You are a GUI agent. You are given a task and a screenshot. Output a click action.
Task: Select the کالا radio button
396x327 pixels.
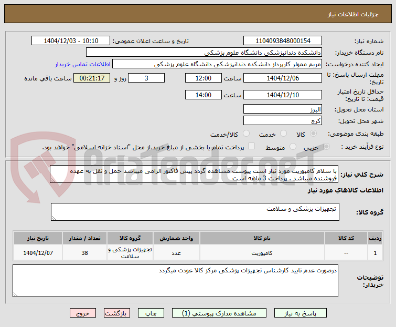pyautogui.click(x=314, y=134)
